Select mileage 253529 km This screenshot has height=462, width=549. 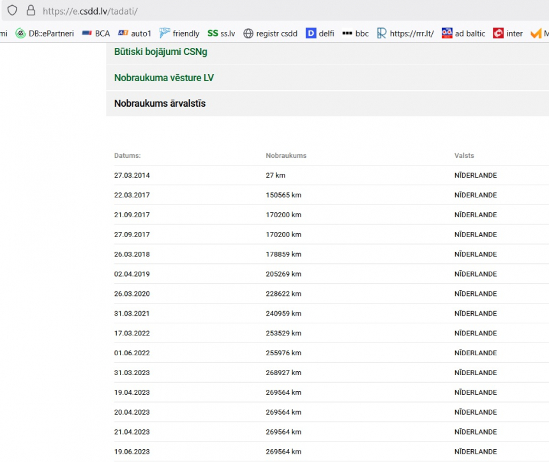click(283, 334)
